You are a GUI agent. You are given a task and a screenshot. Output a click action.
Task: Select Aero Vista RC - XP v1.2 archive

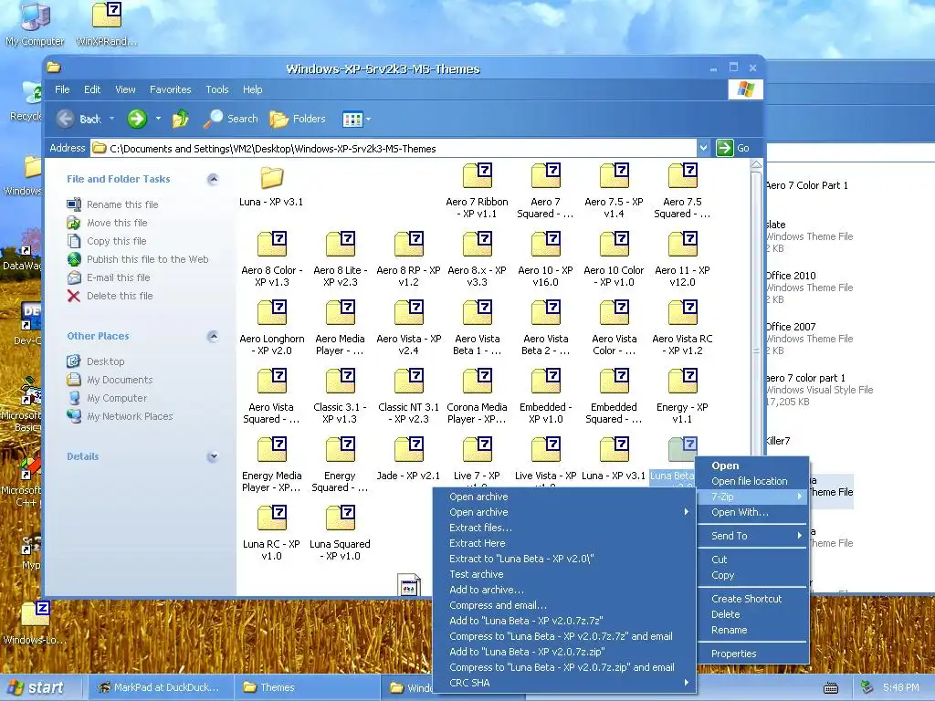pos(683,328)
